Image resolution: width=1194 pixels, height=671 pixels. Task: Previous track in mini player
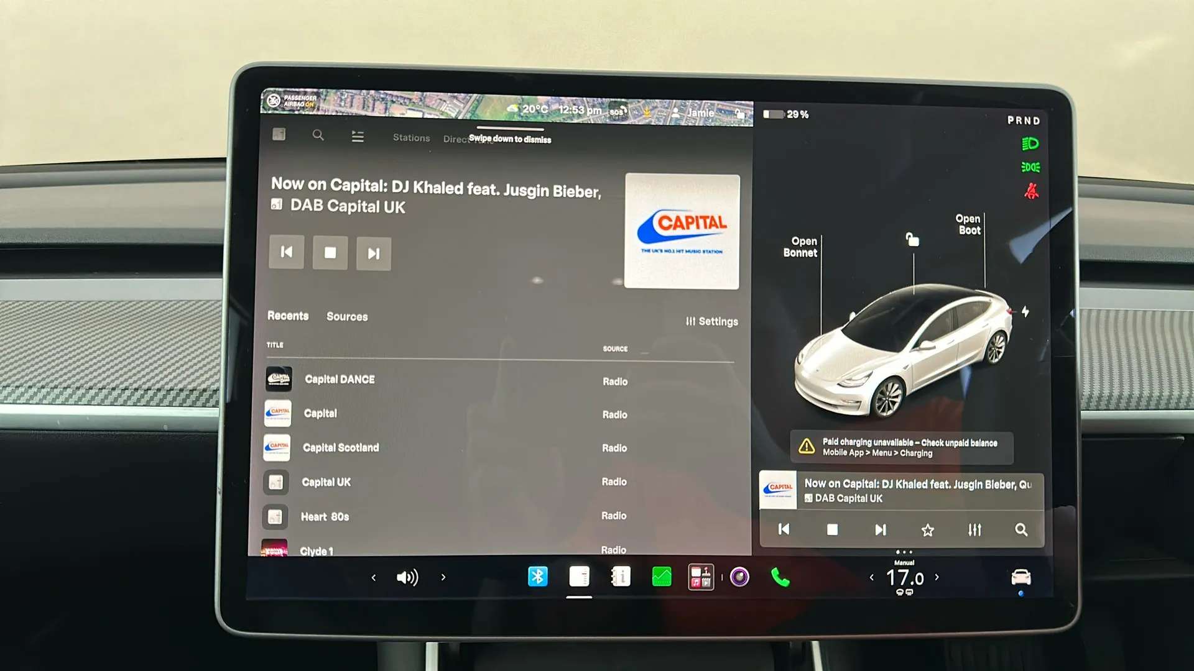(x=784, y=529)
